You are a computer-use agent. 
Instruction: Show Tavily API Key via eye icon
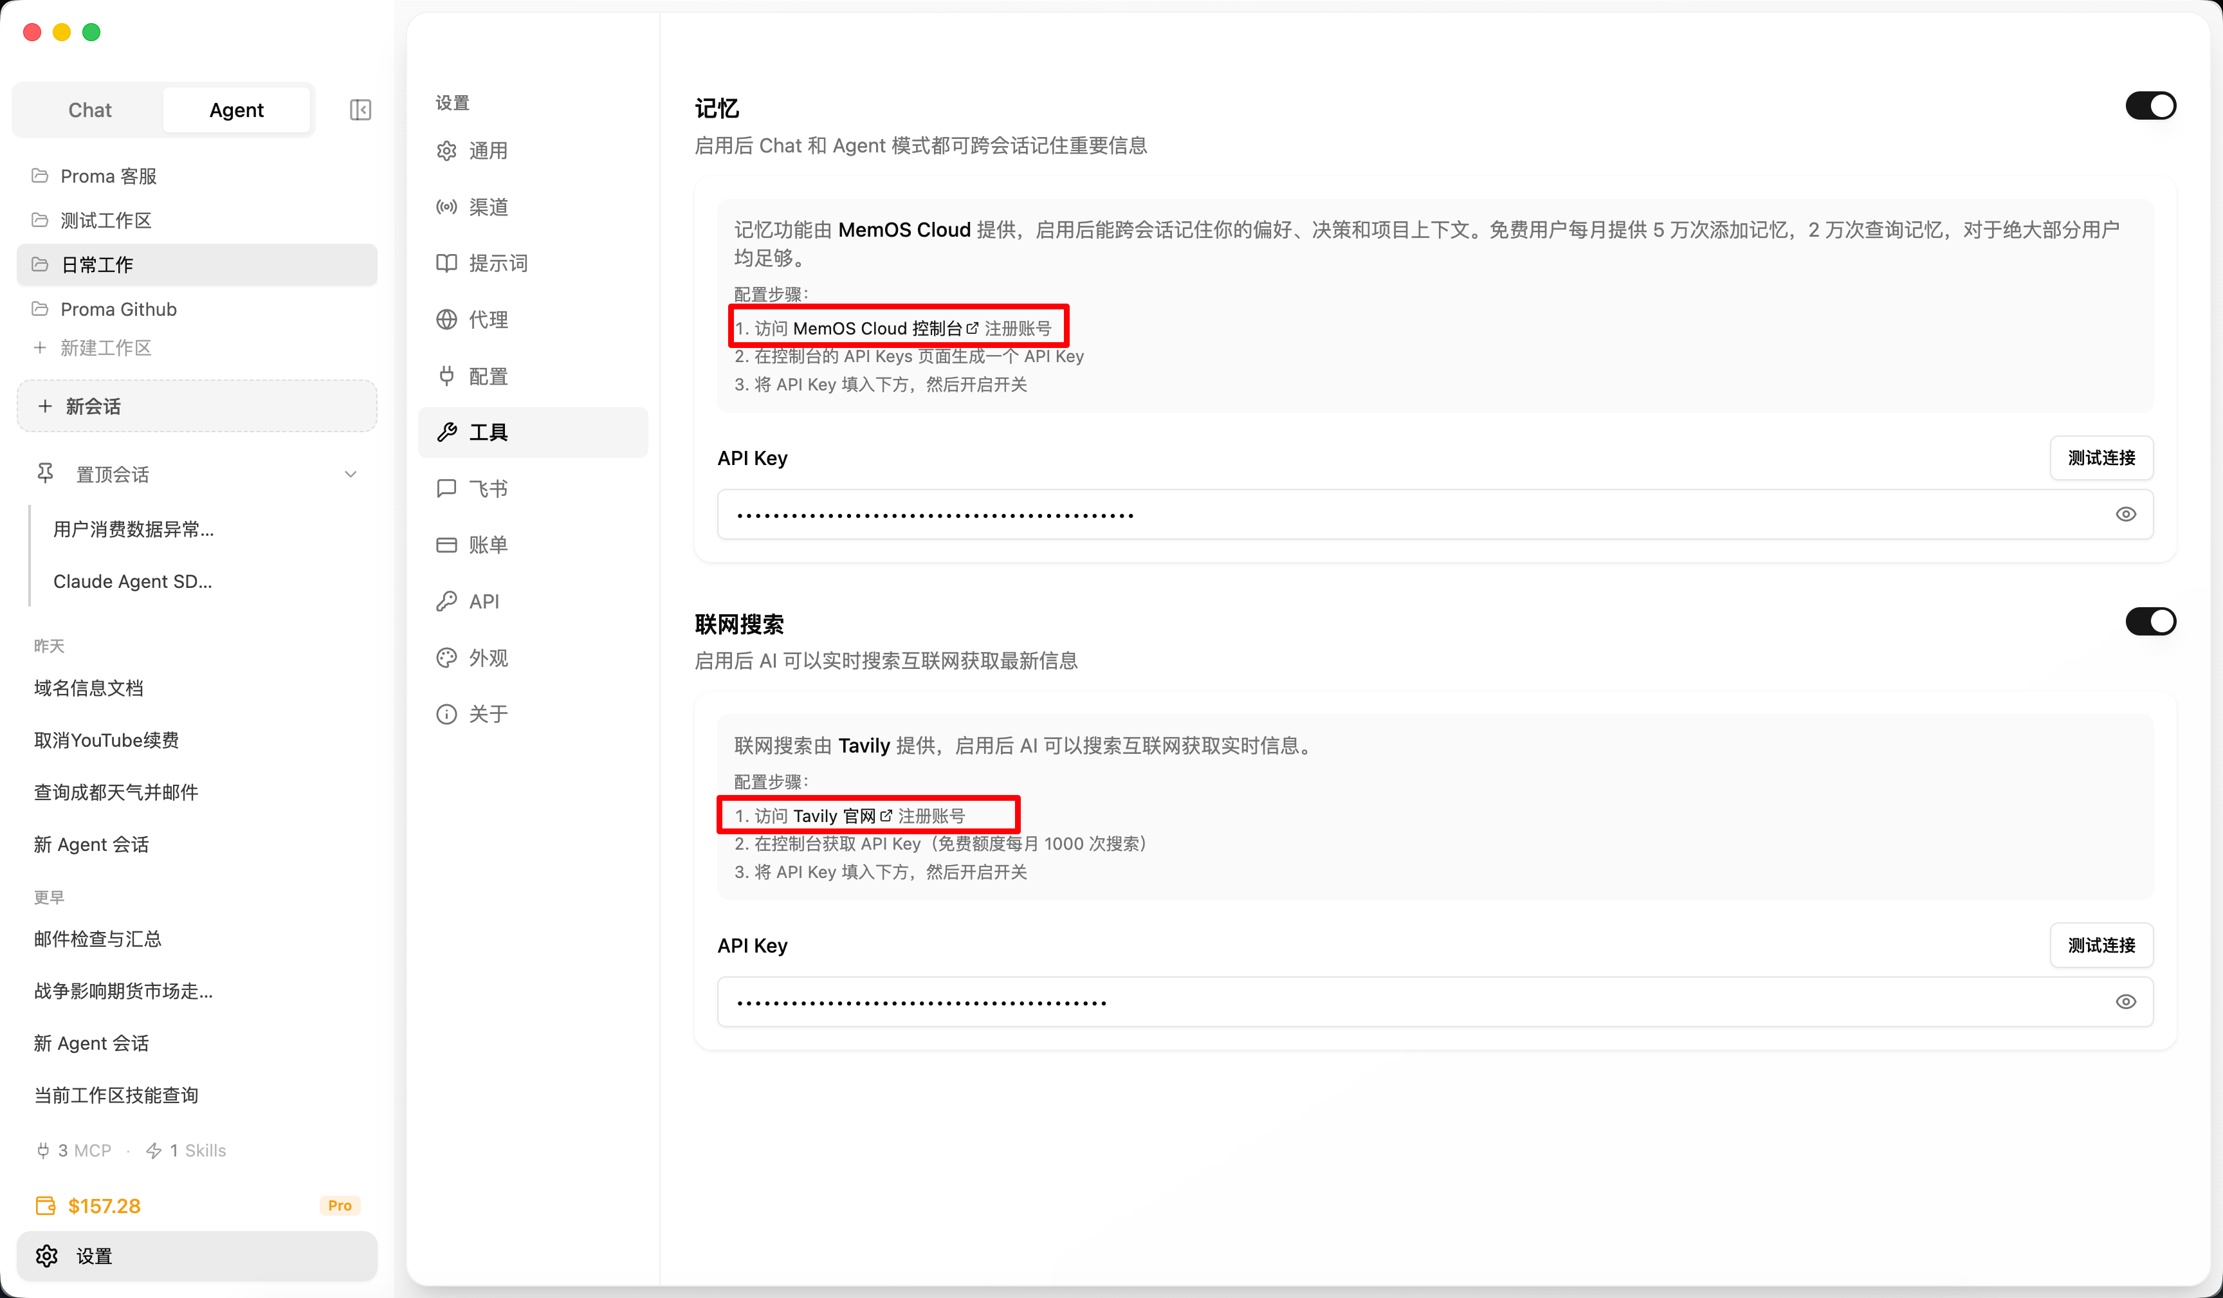point(2125,1001)
